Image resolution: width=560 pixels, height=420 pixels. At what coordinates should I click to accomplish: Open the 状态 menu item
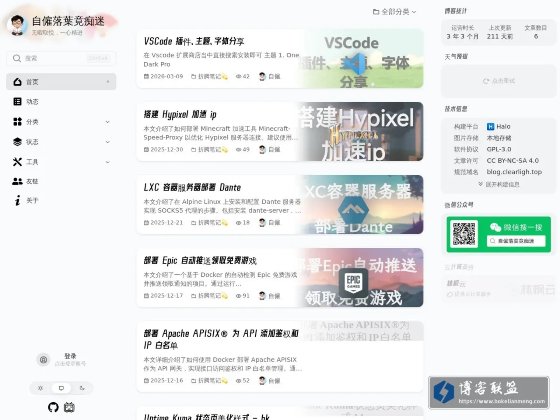(61, 142)
